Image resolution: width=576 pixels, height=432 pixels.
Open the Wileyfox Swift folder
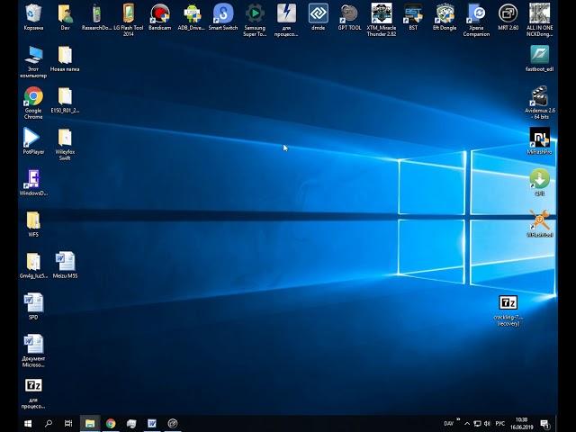pyautogui.click(x=65, y=144)
